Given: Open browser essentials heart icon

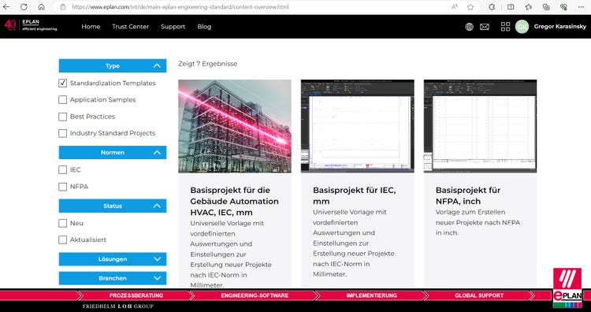Looking at the screenshot, I should click(563, 7).
